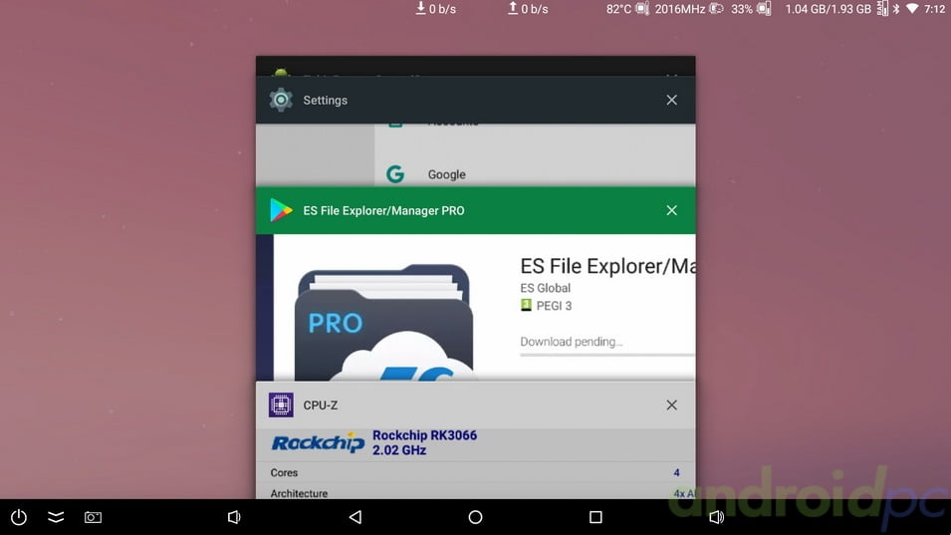
Task: Dismiss the Settings recent card
Action: tap(671, 100)
